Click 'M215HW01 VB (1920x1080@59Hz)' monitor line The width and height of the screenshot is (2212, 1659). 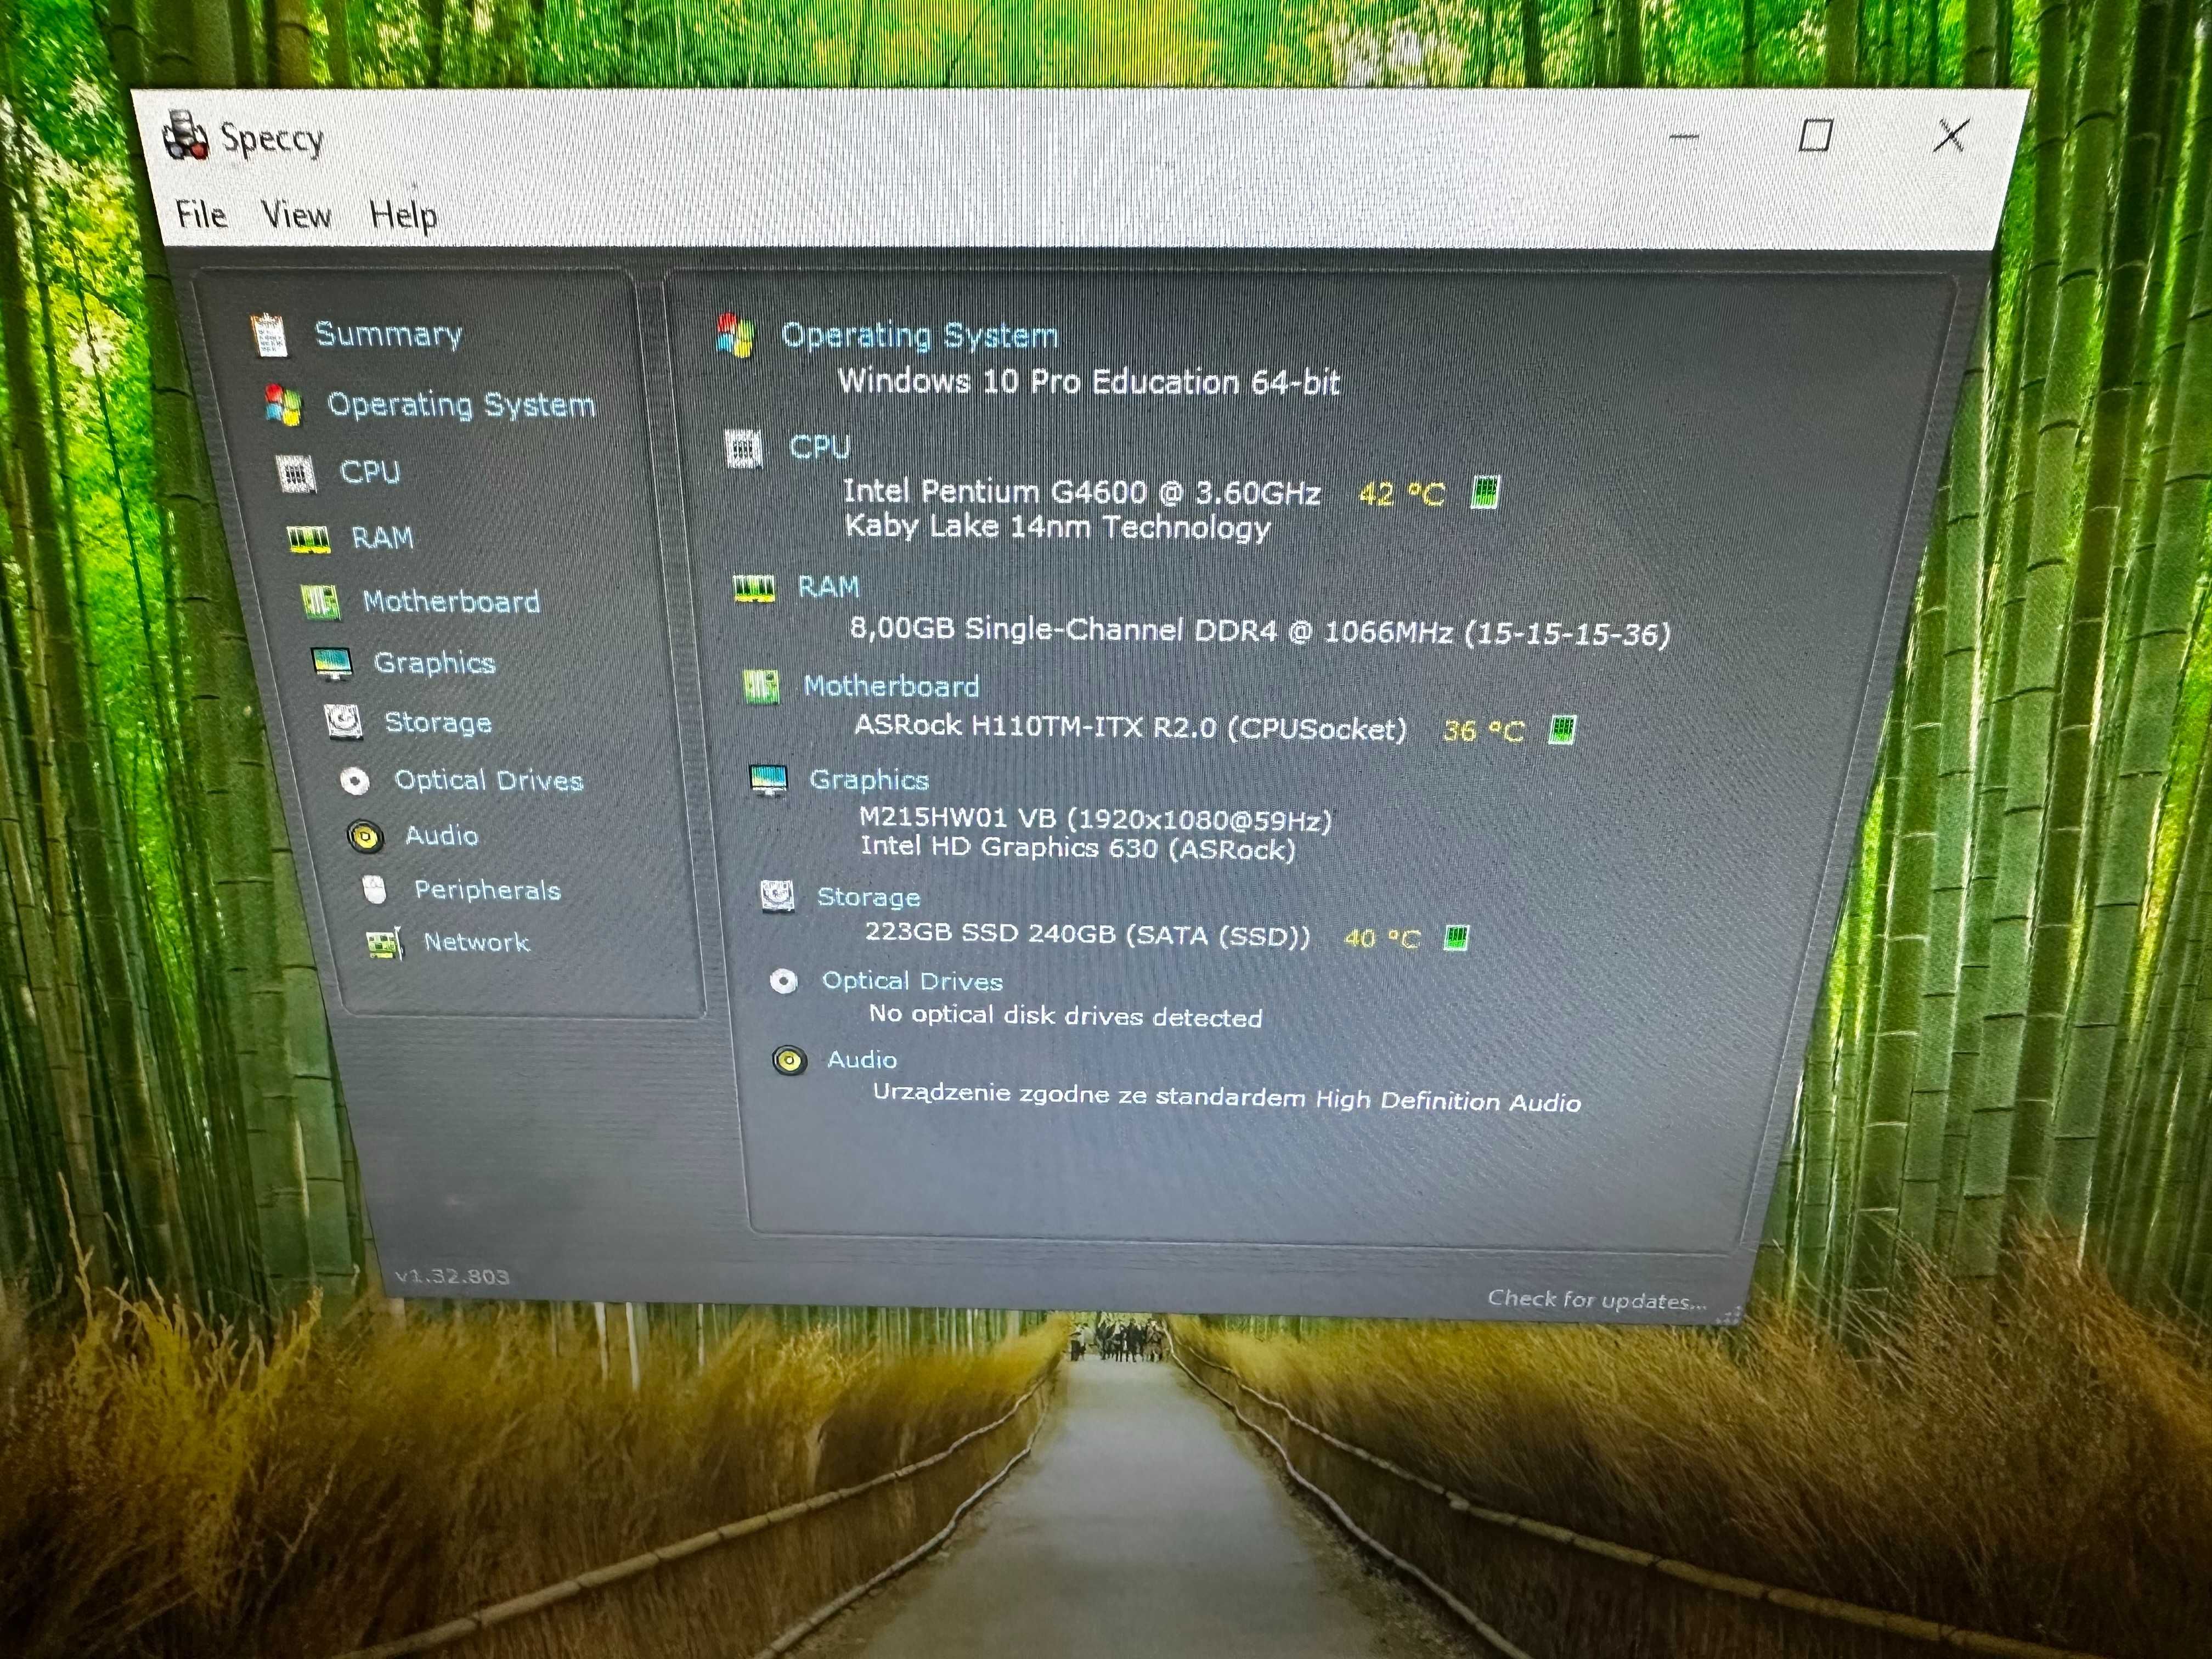[1096, 819]
